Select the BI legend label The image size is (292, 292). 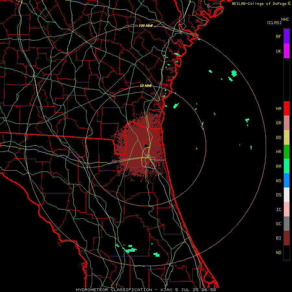coord(278,238)
